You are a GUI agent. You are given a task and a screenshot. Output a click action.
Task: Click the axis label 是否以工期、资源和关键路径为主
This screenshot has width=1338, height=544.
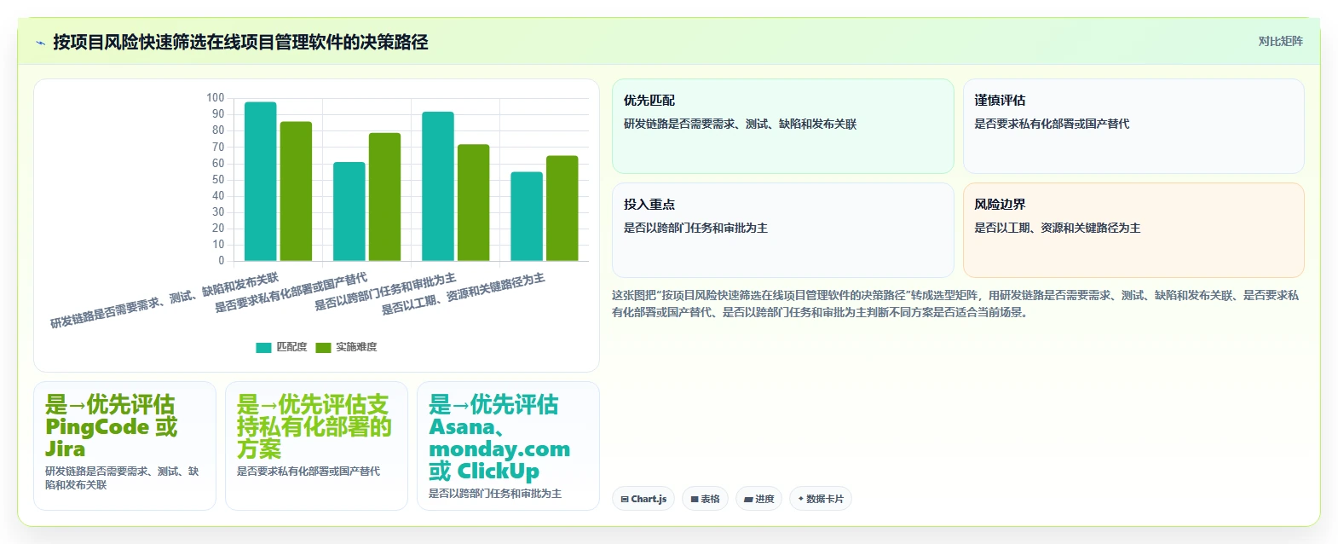(463, 294)
